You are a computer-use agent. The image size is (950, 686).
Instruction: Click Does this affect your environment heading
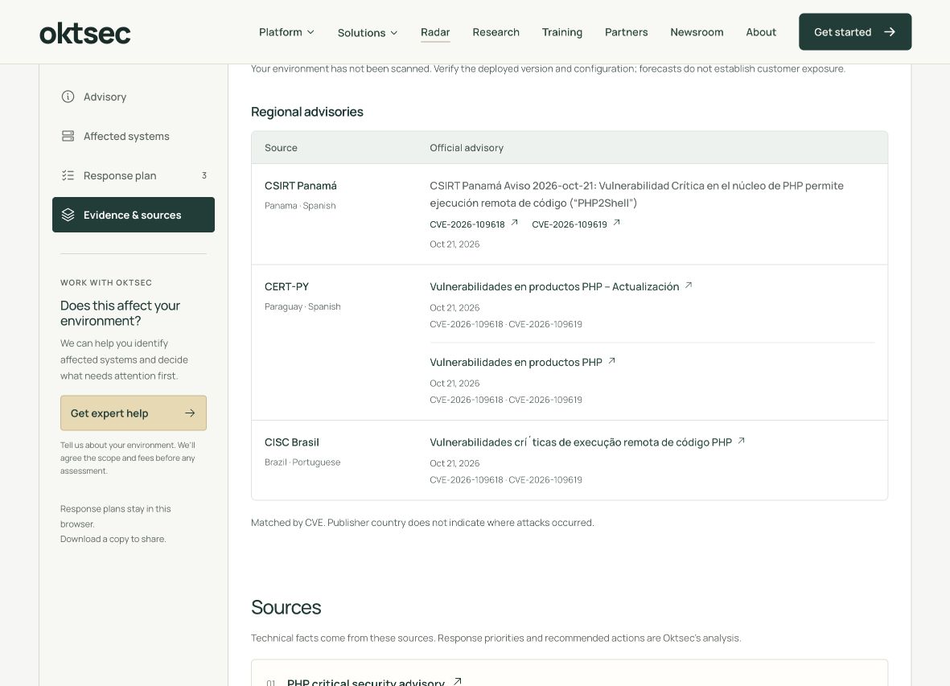pos(120,313)
